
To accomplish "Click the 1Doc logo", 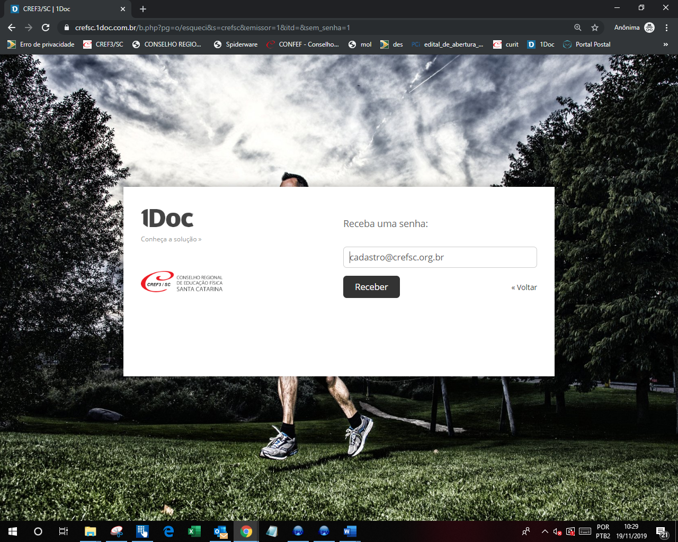I will (x=167, y=219).
